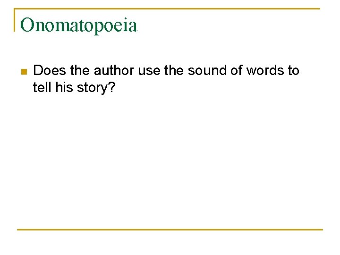Click the word "to" ending first line
Image resolution: width=340 pixels, height=255 pixels.
click(x=293, y=71)
